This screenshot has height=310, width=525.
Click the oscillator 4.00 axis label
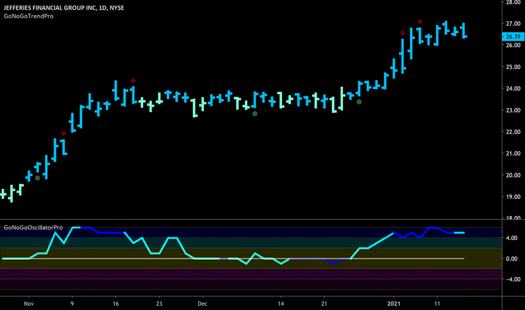pos(511,238)
